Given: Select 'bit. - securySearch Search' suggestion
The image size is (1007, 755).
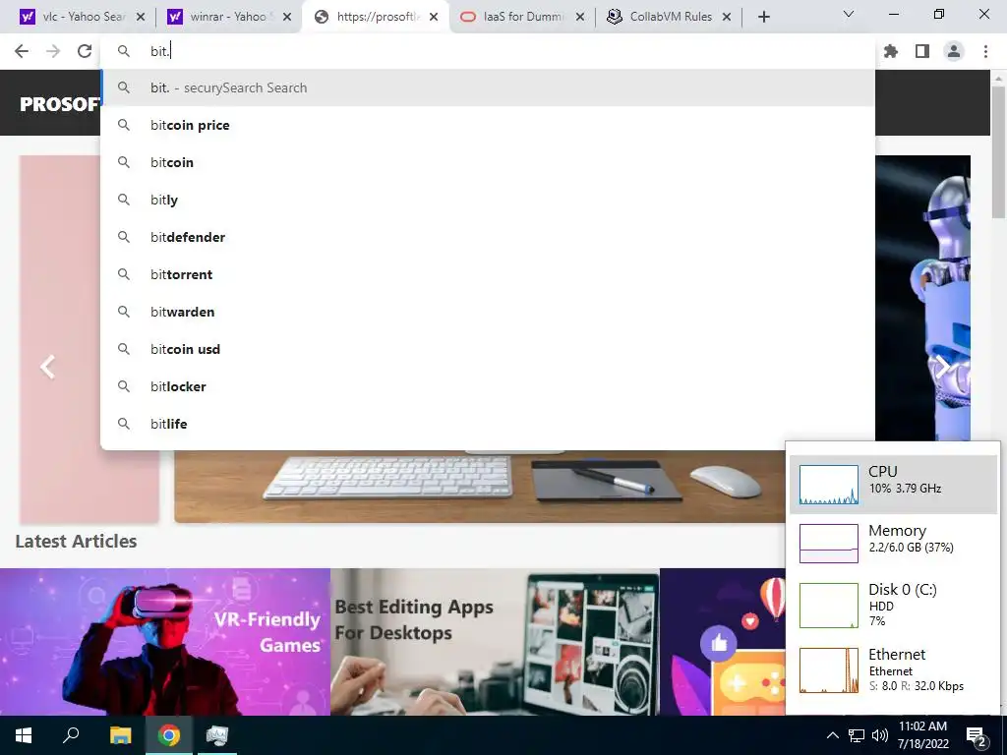Looking at the screenshot, I should [488, 87].
